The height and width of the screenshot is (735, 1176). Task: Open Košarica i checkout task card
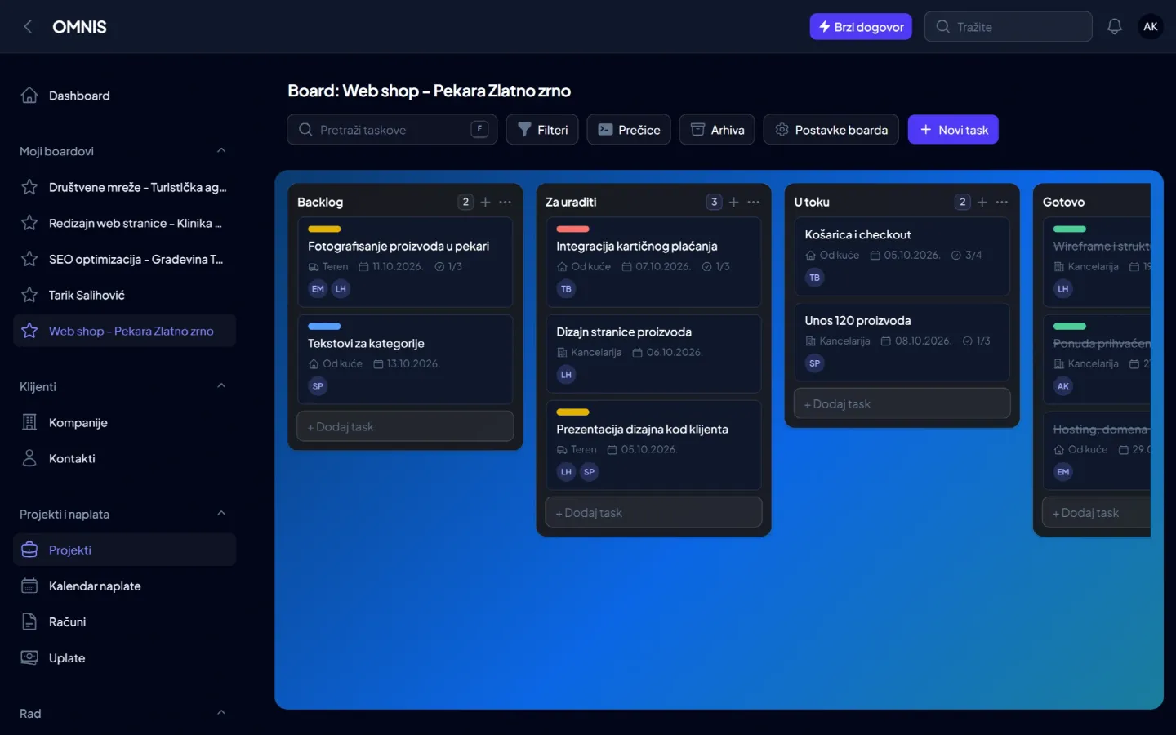click(x=902, y=256)
